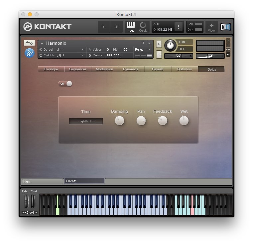Switch to the Distortion tab
The width and height of the screenshot is (253, 244).
click(185, 69)
